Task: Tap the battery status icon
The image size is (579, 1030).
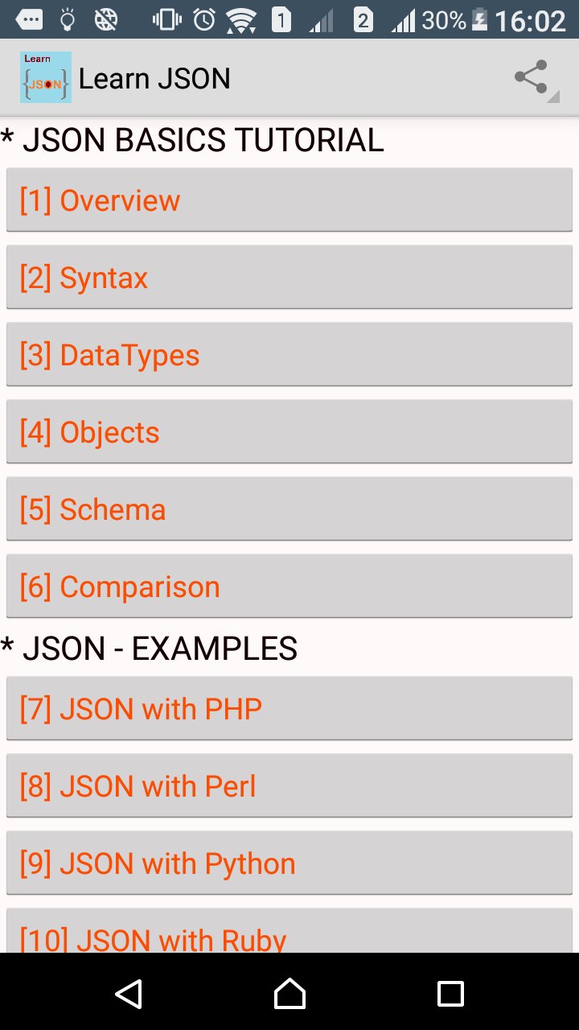Action: [479, 19]
